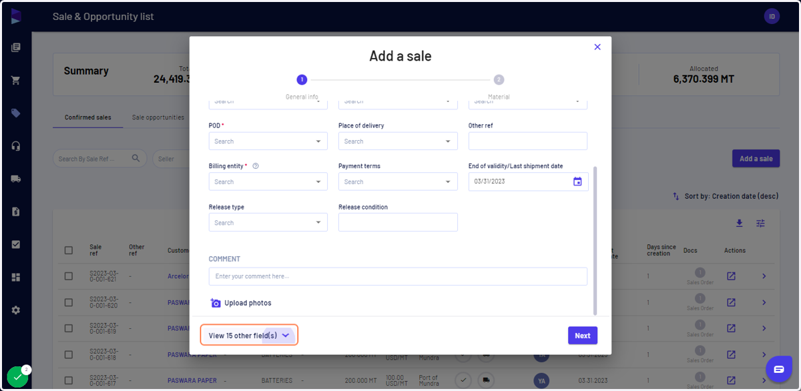Viewport: 801px width, 391px height.
Task: Open the library icon in left sidebar
Action: (16, 47)
